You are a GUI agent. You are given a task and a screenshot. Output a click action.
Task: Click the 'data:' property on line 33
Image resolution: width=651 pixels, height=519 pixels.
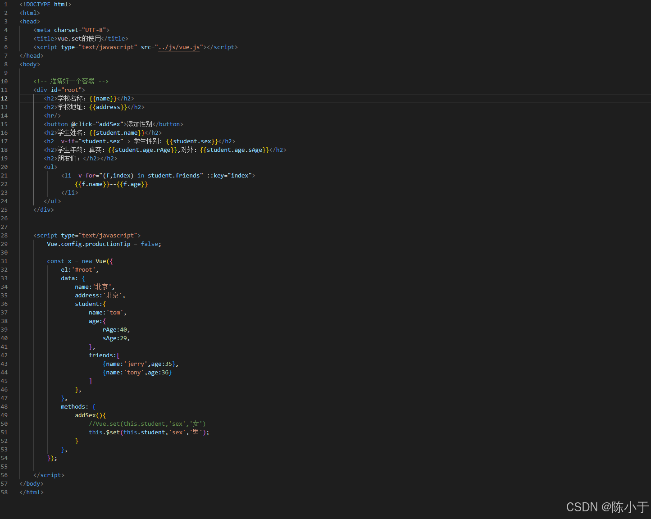pyautogui.click(x=69, y=278)
